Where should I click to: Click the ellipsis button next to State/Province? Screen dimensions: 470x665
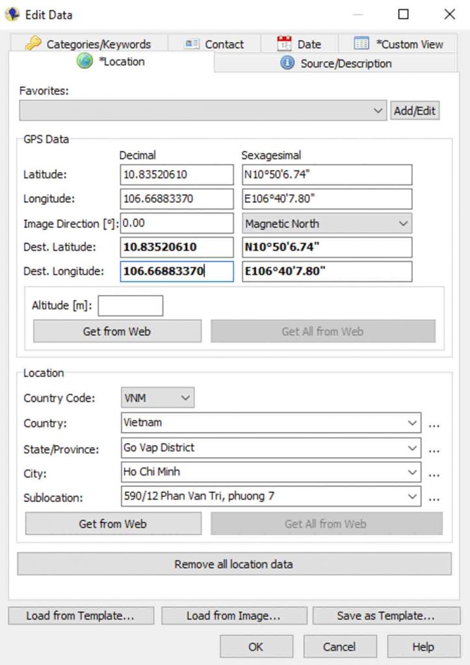(x=434, y=451)
